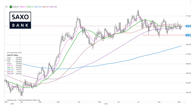The width and height of the screenshot is (191, 107).
Task: Click the SMA 100 109.745 data row
Action: [x=14, y=74]
